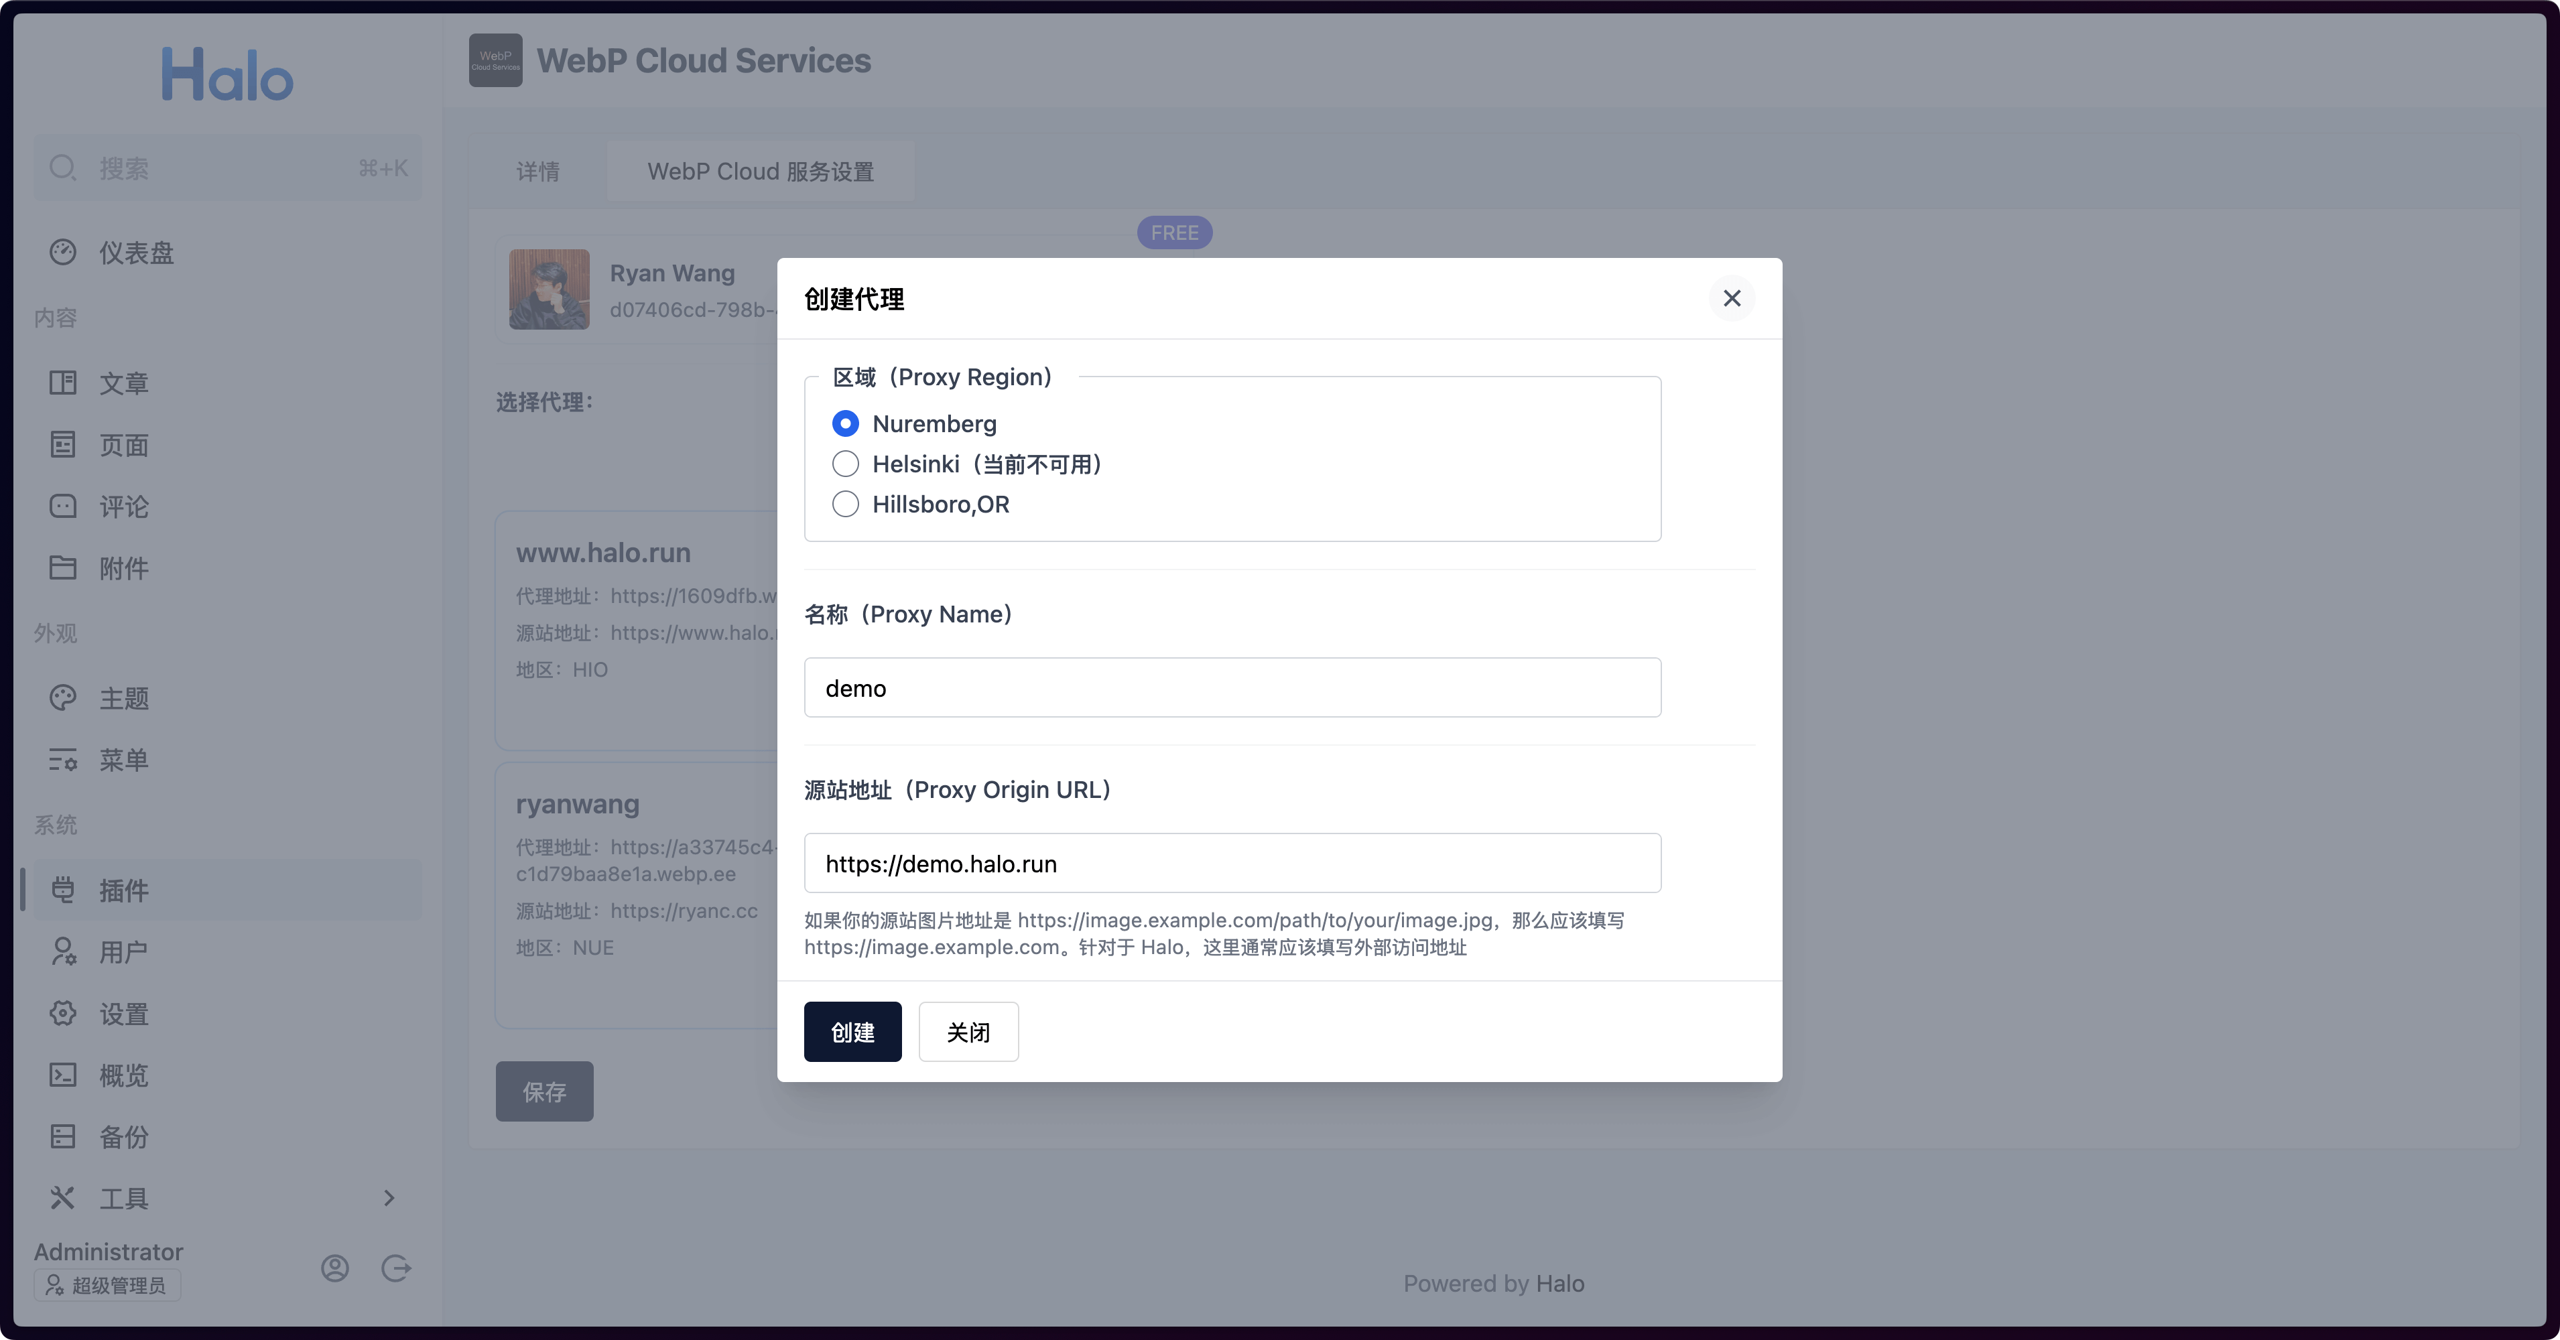The height and width of the screenshot is (1340, 2560).
Task: Click the 保存 save button
Action: [545, 1091]
